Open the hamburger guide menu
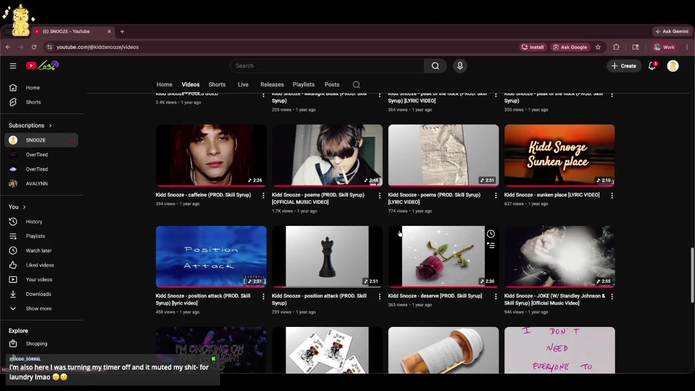The image size is (695, 391). click(x=13, y=66)
